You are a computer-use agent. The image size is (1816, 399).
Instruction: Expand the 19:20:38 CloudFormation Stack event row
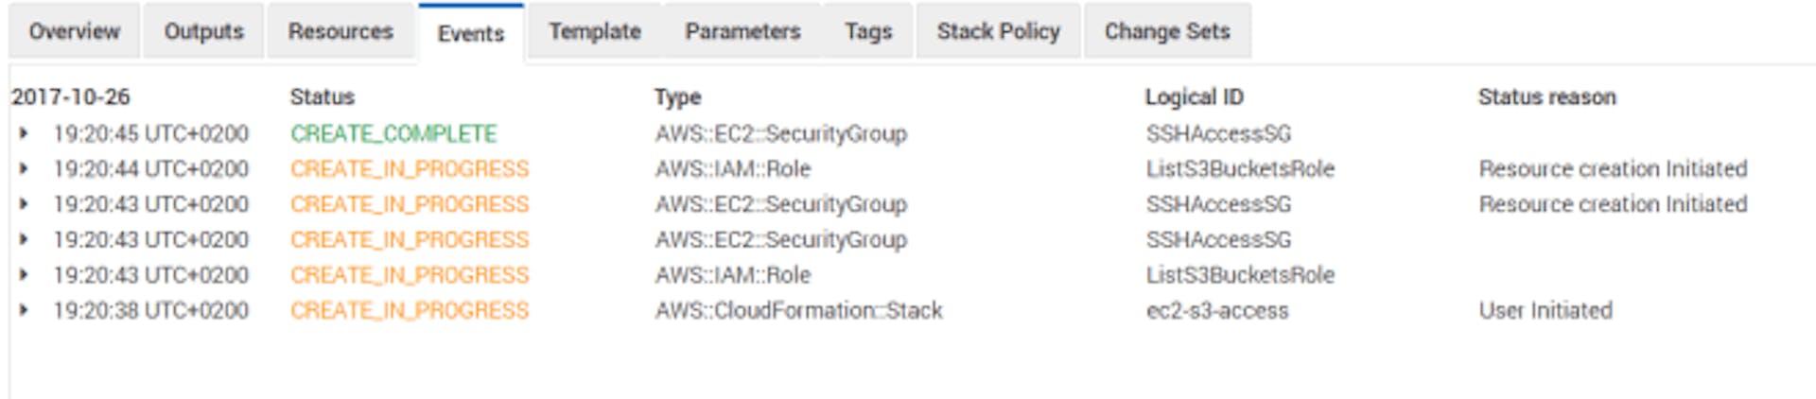point(24,310)
